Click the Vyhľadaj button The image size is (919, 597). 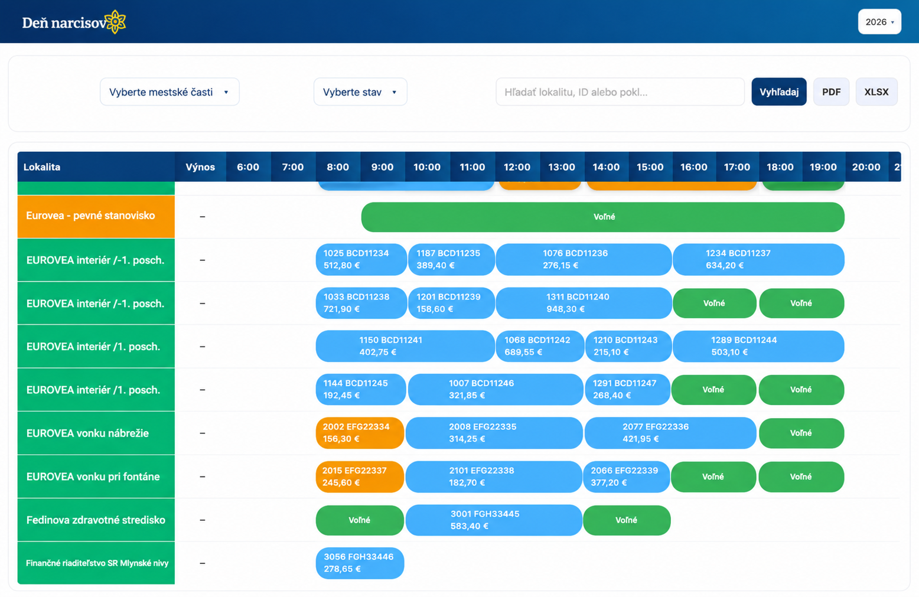pyautogui.click(x=779, y=92)
